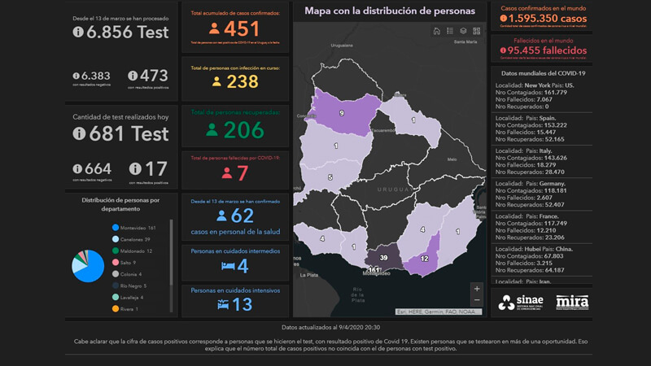The height and width of the screenshot is (366, 651).
Task: Select Maldonado green legend swatch
Action: 116,251
